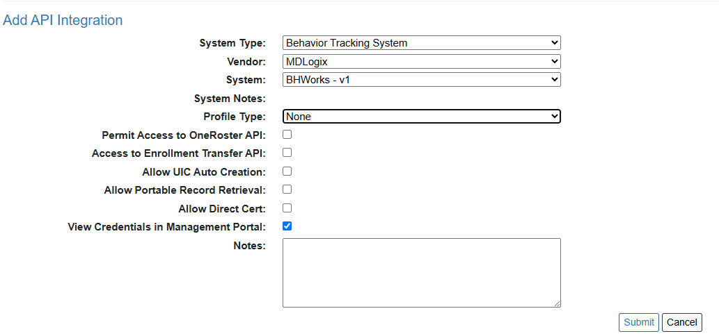The height and width of the screenshot is (336, 719).
Task: Click the View Credentials in Management Portal label
Action: point(166,227)
